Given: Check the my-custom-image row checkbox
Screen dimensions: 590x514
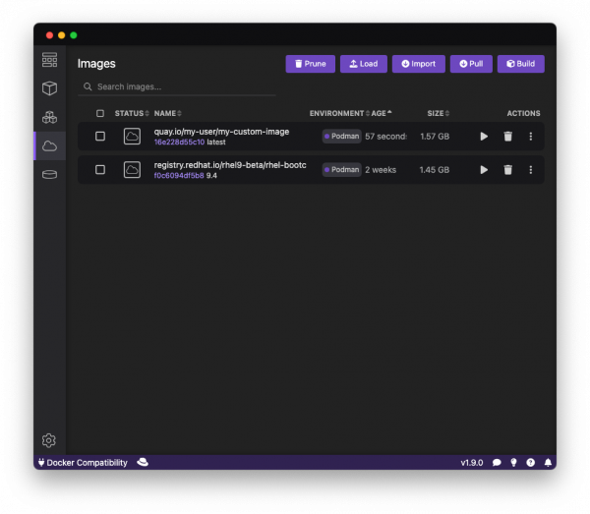Looking at the screenshot, I should coord(100,136).
